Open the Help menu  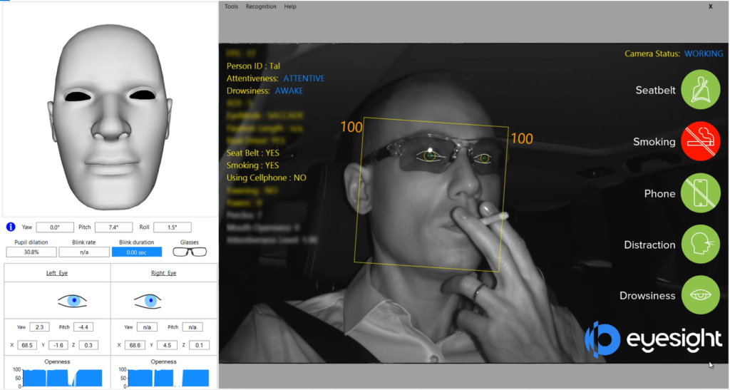click(x=290, y=6)
